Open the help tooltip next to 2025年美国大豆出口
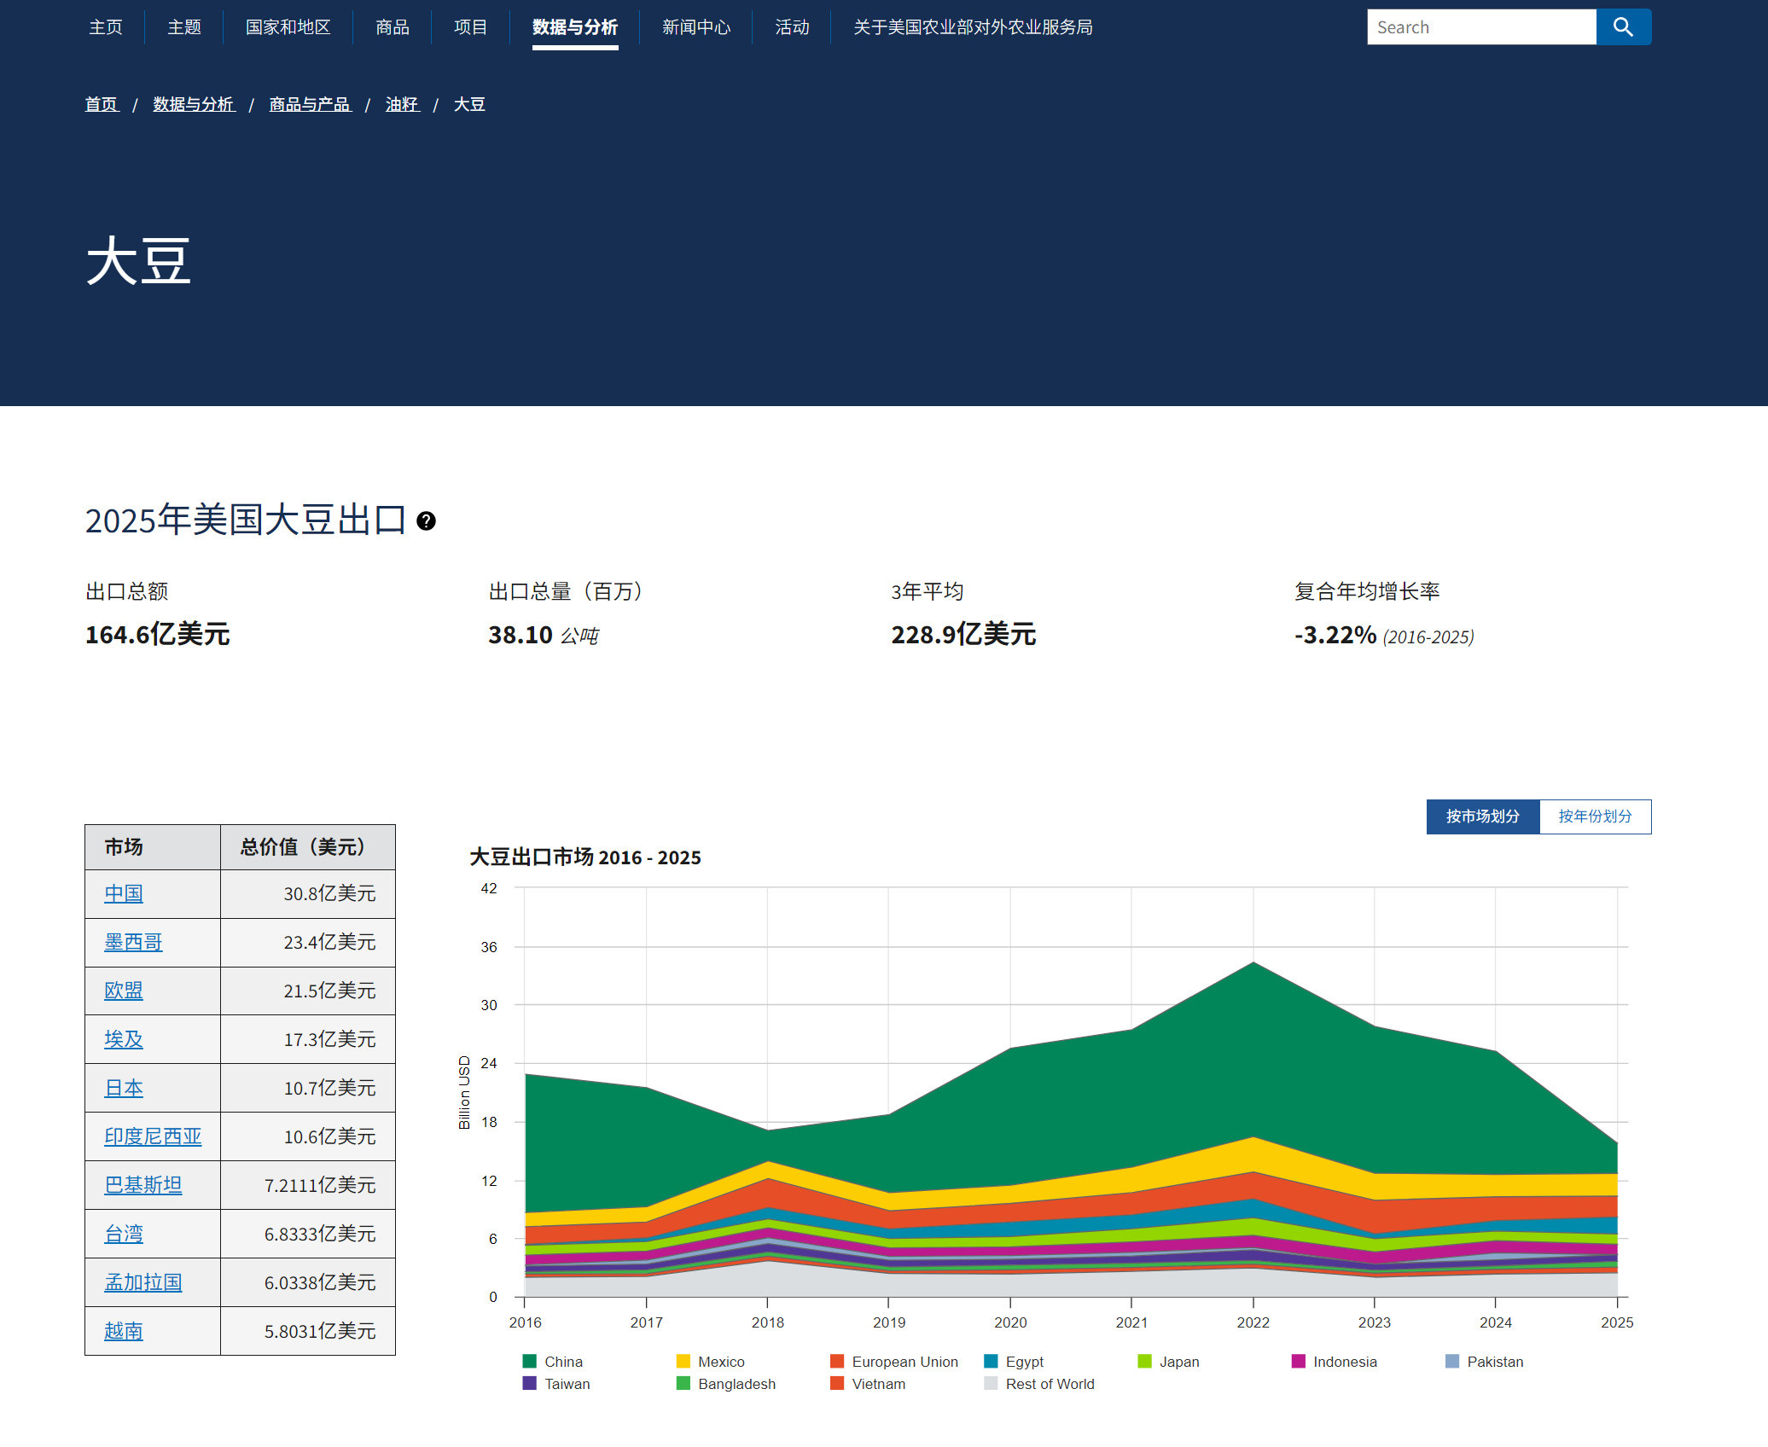The width and height of the screenshot is (1768, 1447). 426,521
